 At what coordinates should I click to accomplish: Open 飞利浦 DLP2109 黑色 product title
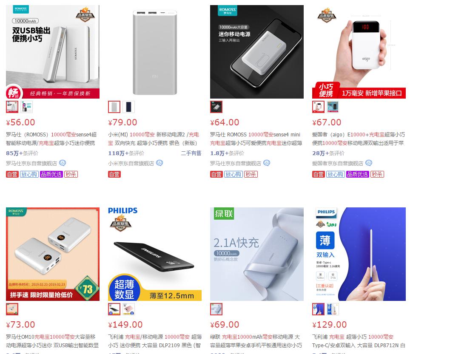[x=155, y=341]
